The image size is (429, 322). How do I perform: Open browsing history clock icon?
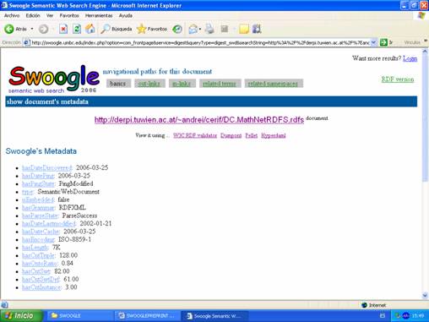177,29
